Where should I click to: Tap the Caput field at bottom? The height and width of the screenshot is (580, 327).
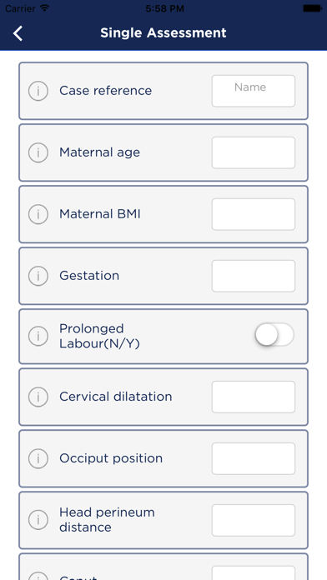click(254, 573)
